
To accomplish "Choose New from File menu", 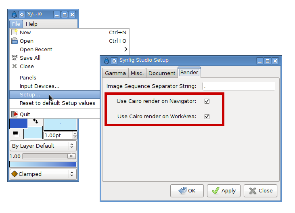I will click(69, 33).
